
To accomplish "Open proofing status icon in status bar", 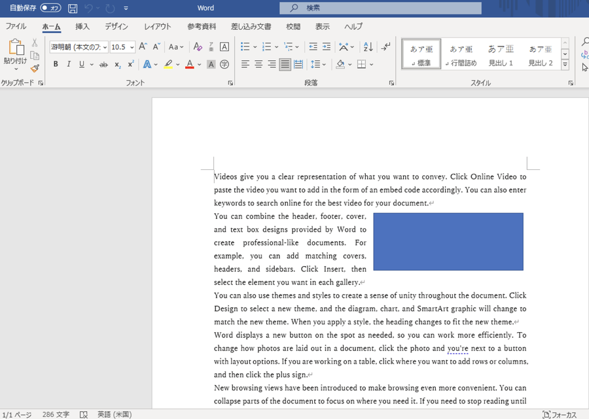I will 83,414.
